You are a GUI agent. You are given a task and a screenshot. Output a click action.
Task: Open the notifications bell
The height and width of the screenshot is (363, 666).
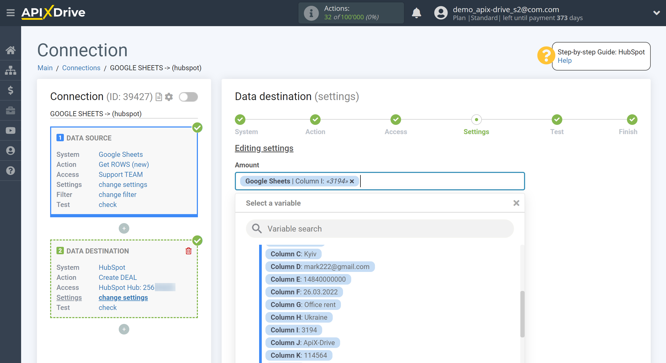tap(416, 13)
